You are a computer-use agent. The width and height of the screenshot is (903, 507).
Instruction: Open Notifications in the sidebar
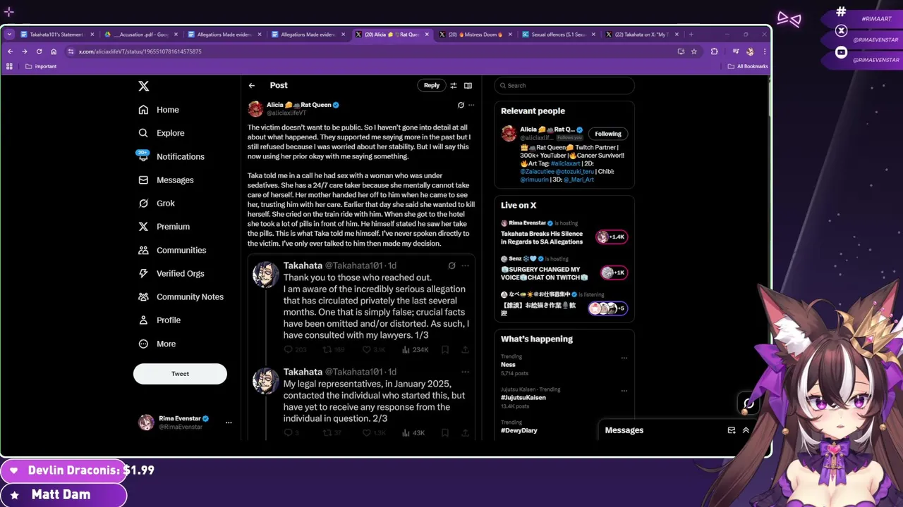[171, 156]
